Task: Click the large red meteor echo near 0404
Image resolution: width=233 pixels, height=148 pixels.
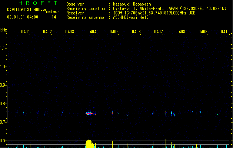Action: point(89,114)
